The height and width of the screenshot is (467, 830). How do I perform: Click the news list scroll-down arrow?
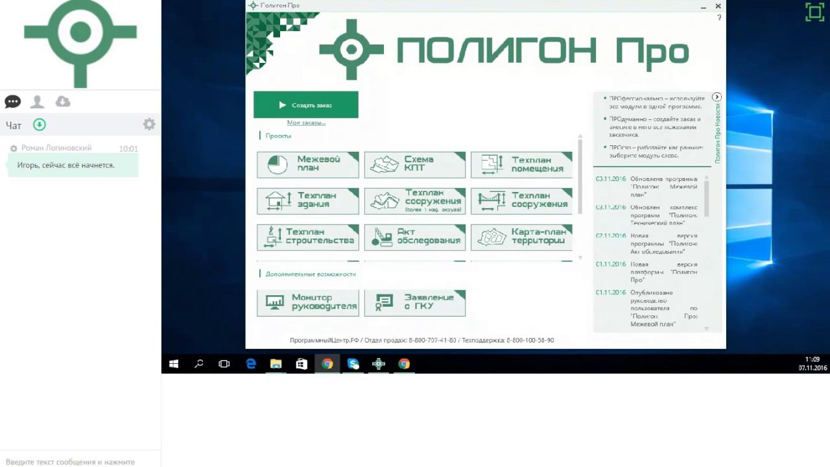click(x=706, y=328)
